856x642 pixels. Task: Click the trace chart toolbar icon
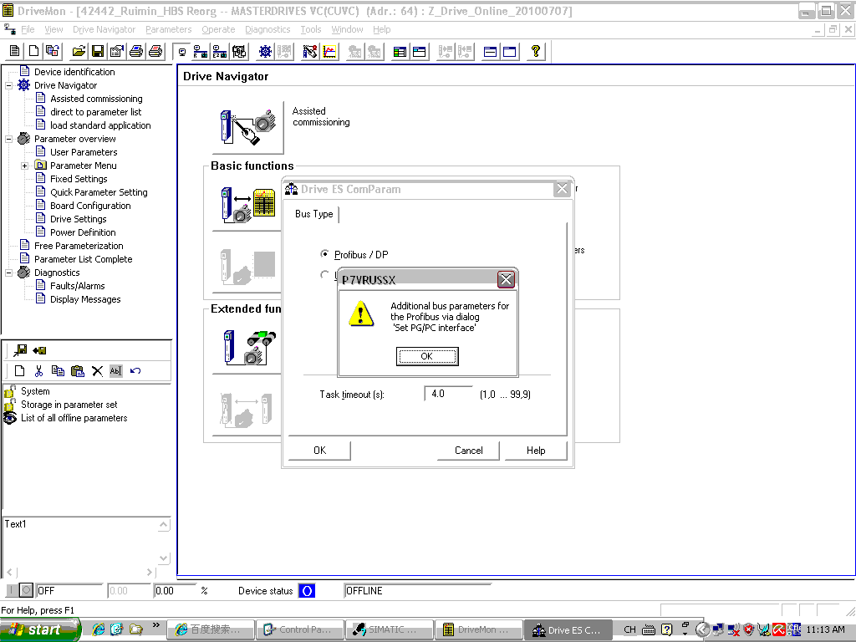point(329,51)
